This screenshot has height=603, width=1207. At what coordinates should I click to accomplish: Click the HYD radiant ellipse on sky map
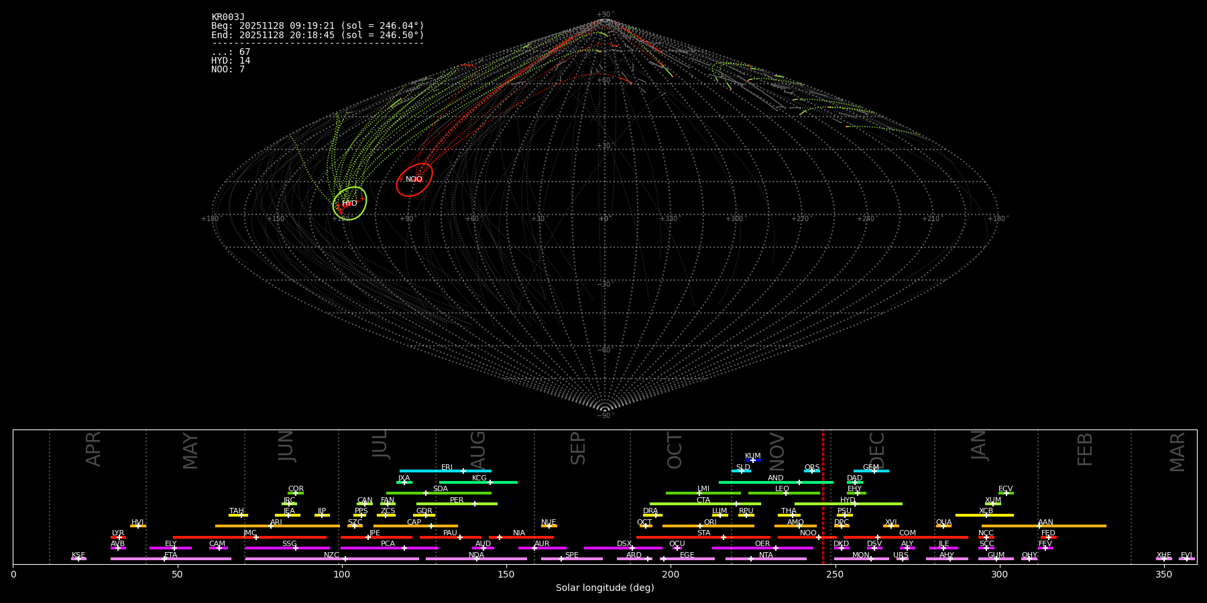[349, 203]
